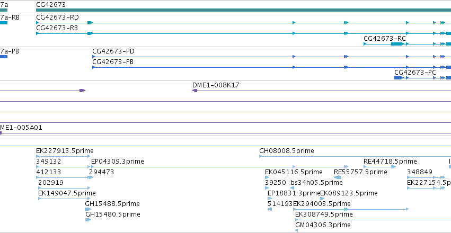
Task: Click the GM04306.3prime EST label
Action: click(323, 225)
